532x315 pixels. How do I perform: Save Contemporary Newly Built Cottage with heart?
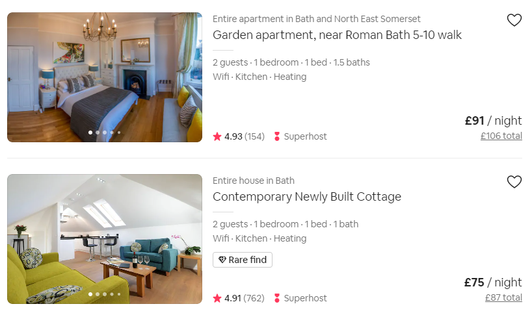click(x=514, y=182)
